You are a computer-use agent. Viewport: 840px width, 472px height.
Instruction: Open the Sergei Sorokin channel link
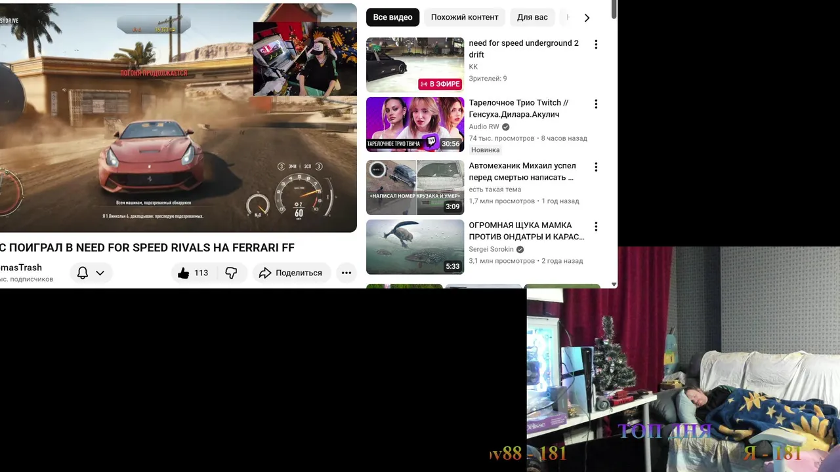(x=491, y=249)
